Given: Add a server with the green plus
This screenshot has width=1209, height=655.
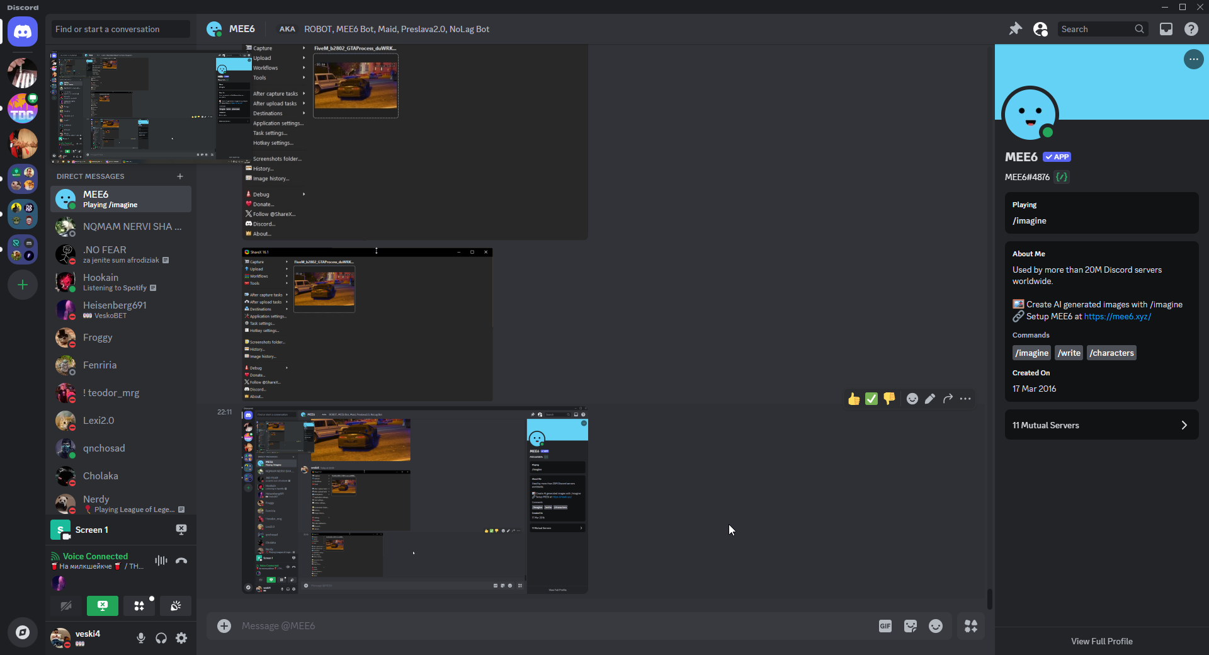Looking at the screenshot, I should (23, 285).
